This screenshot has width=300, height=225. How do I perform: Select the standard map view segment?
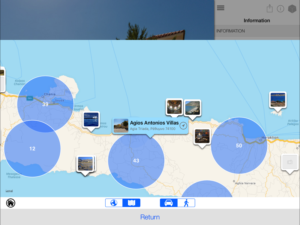(x=131, y=203)
